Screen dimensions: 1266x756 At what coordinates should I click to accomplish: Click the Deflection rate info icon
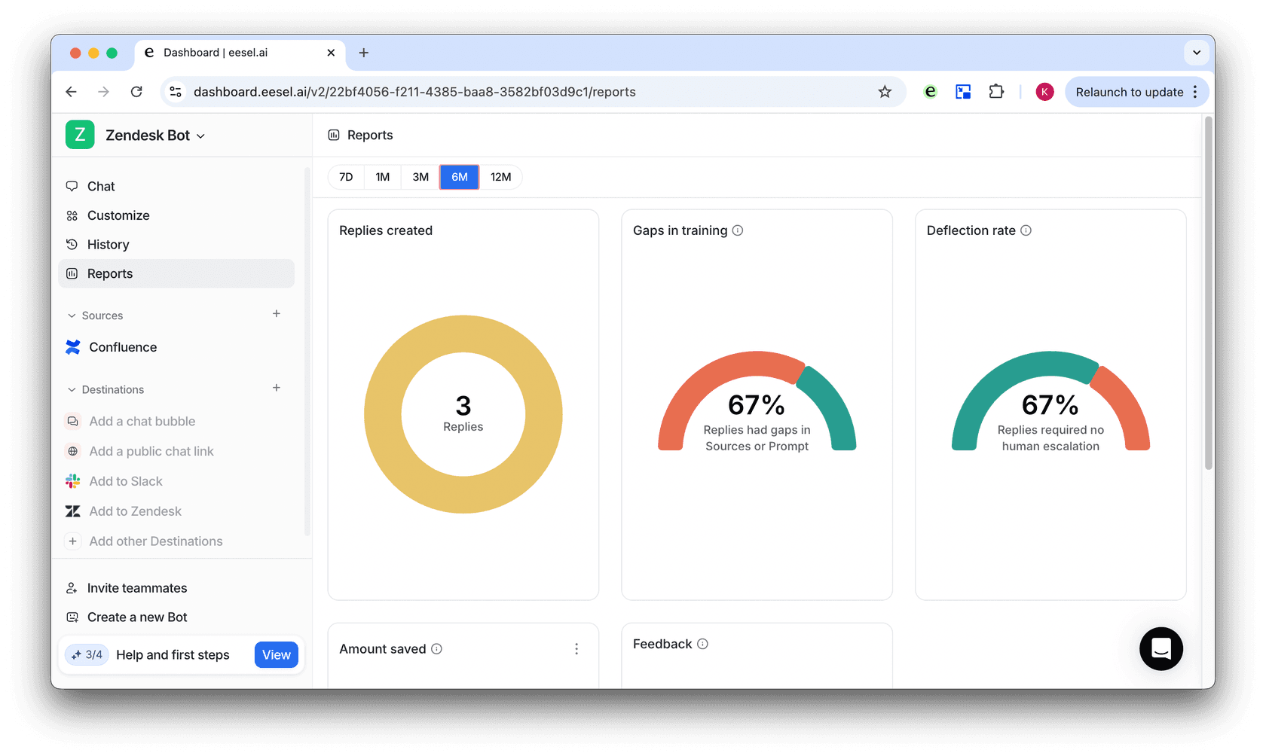click(1026, 230)
